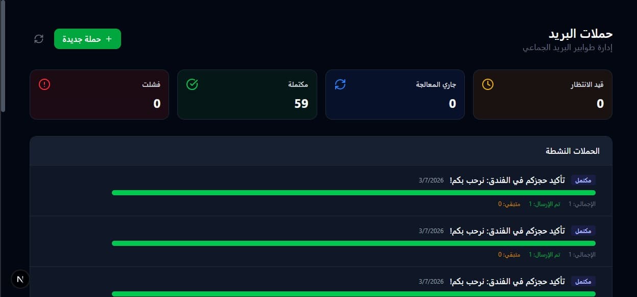637x297 pixels.
Task: Click the plus icon inside حملة جديدة button
Action: [109, 38]
